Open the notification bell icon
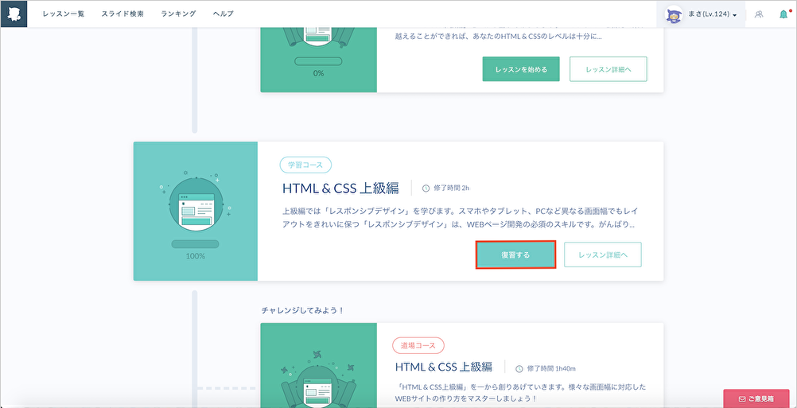Image resolution: width=797 pixels, height=408 pixels. 783,14
